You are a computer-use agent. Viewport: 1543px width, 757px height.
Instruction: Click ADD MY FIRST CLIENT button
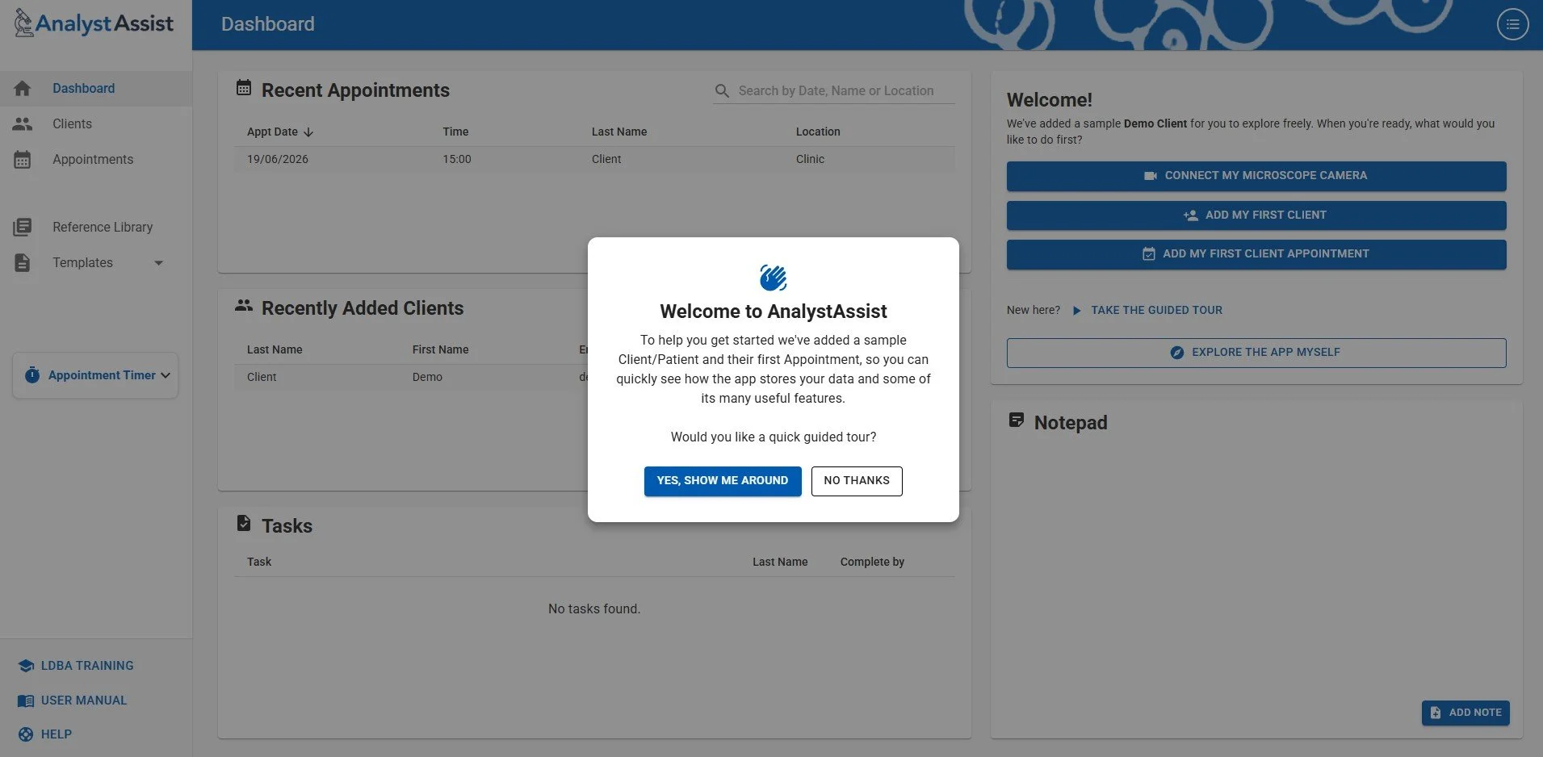pos(1256,215)
